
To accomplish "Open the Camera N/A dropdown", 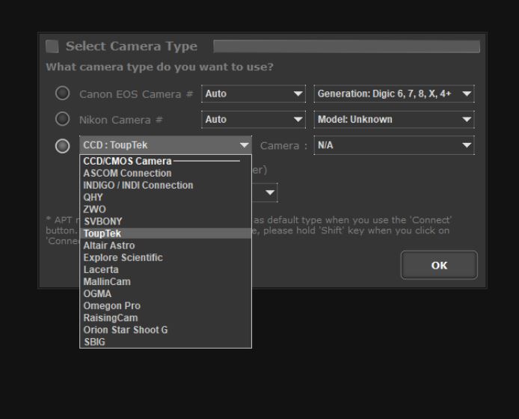I will [x=394, y=145].
